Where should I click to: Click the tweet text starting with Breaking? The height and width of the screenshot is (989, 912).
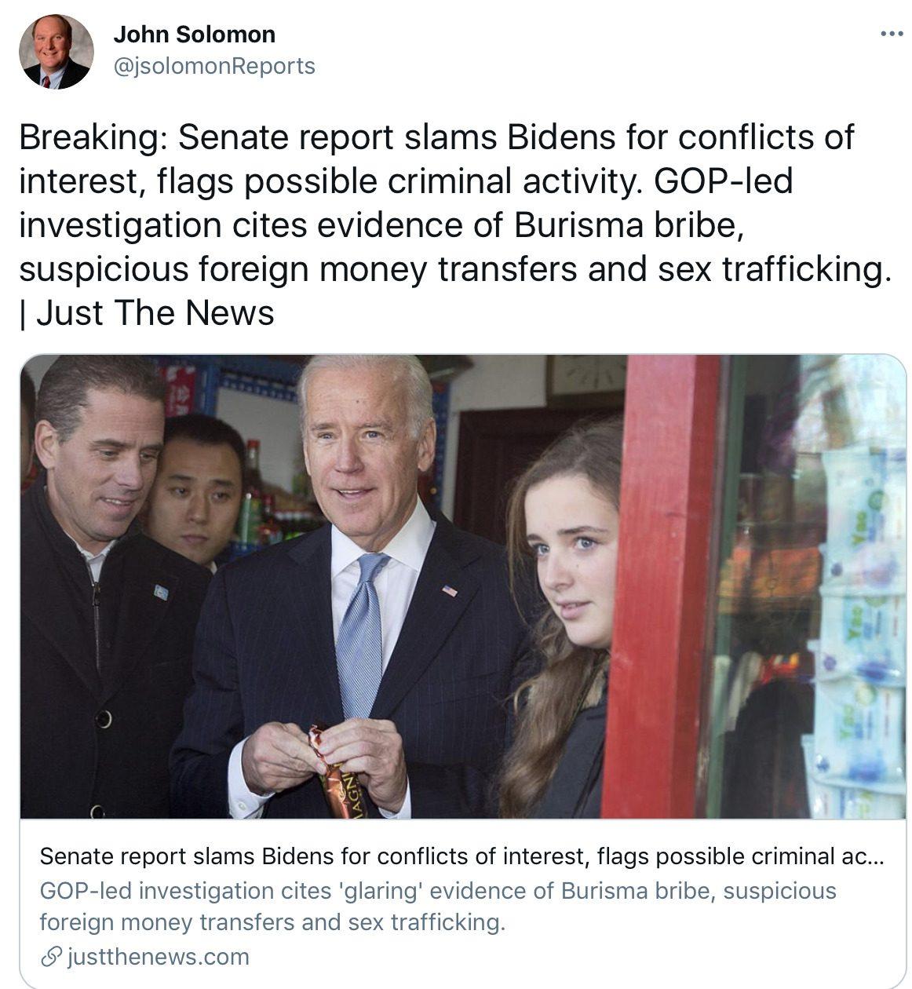[455, 224]
